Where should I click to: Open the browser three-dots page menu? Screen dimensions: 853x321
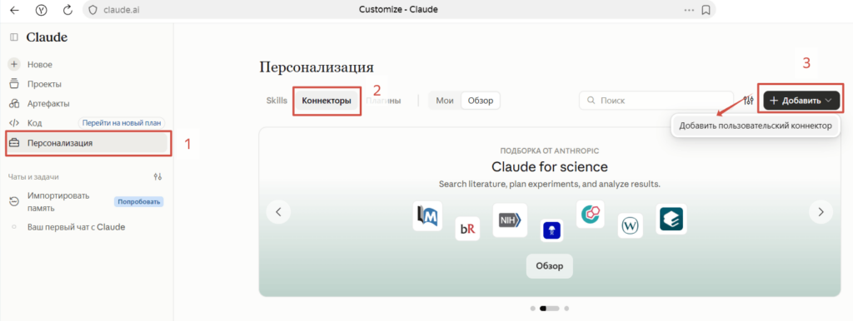689,10
